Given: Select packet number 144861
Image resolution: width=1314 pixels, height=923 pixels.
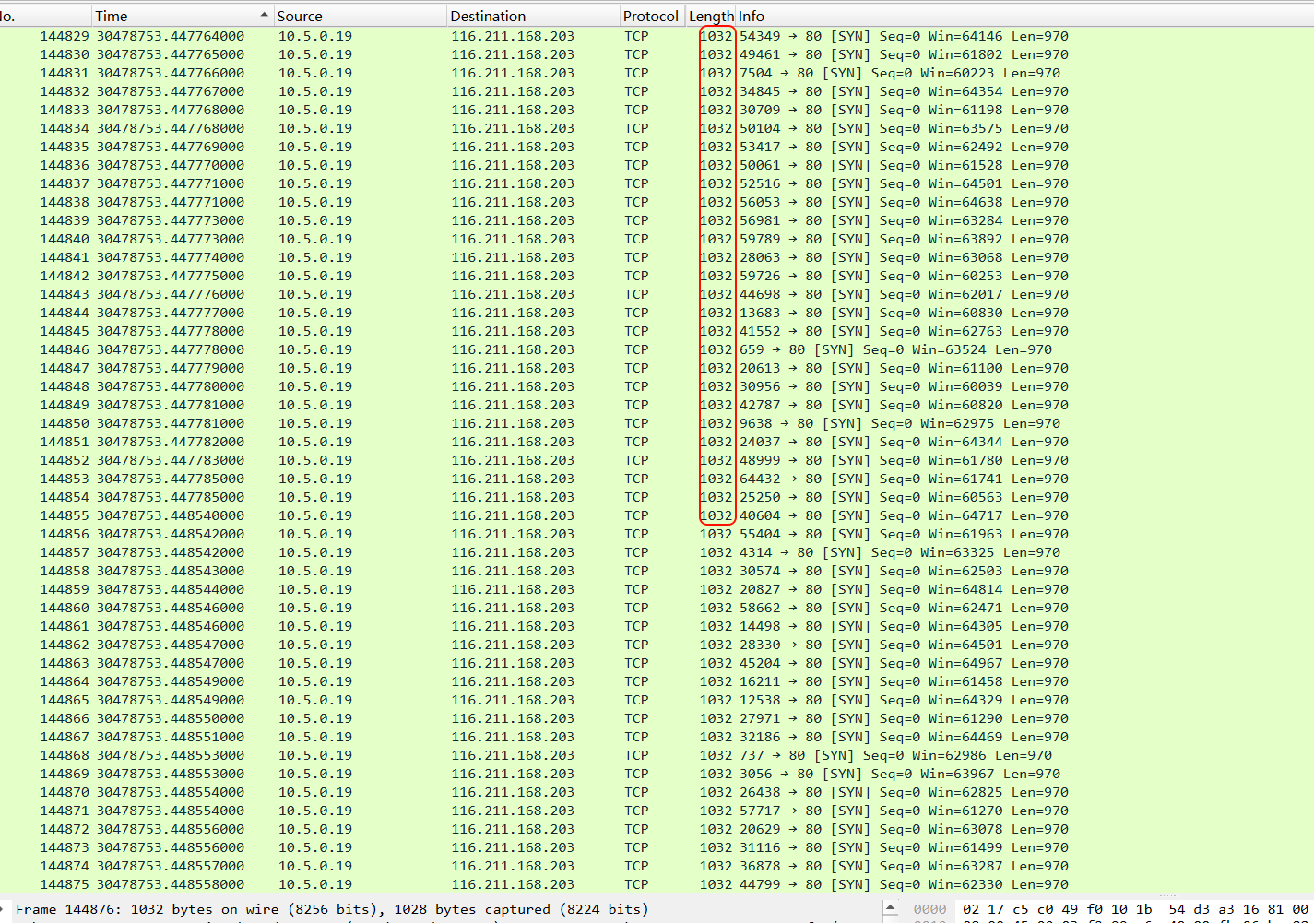Looking at the screenshot, I should point(65,626).
